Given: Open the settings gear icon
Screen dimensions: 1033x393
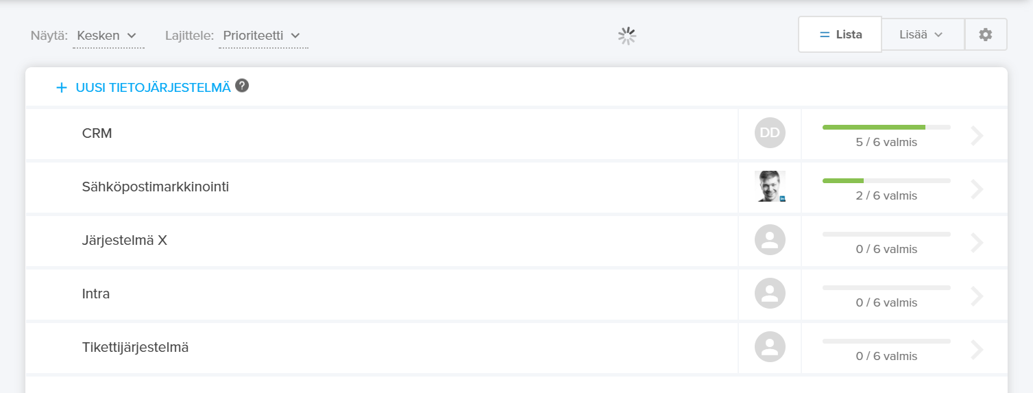Looking at the screenshot, I should pos(985,34).
